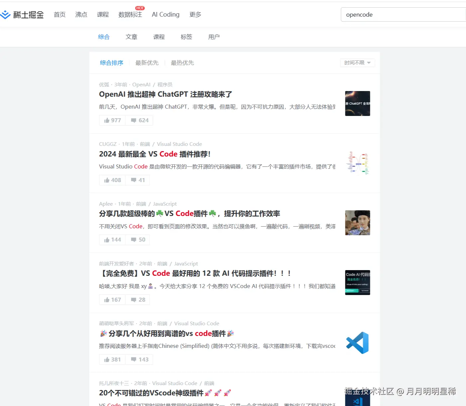The width and height of the screenshot is (466, 406).
Task: Open the 时间不限 time filter dropdown
Action: click(357, 63)
